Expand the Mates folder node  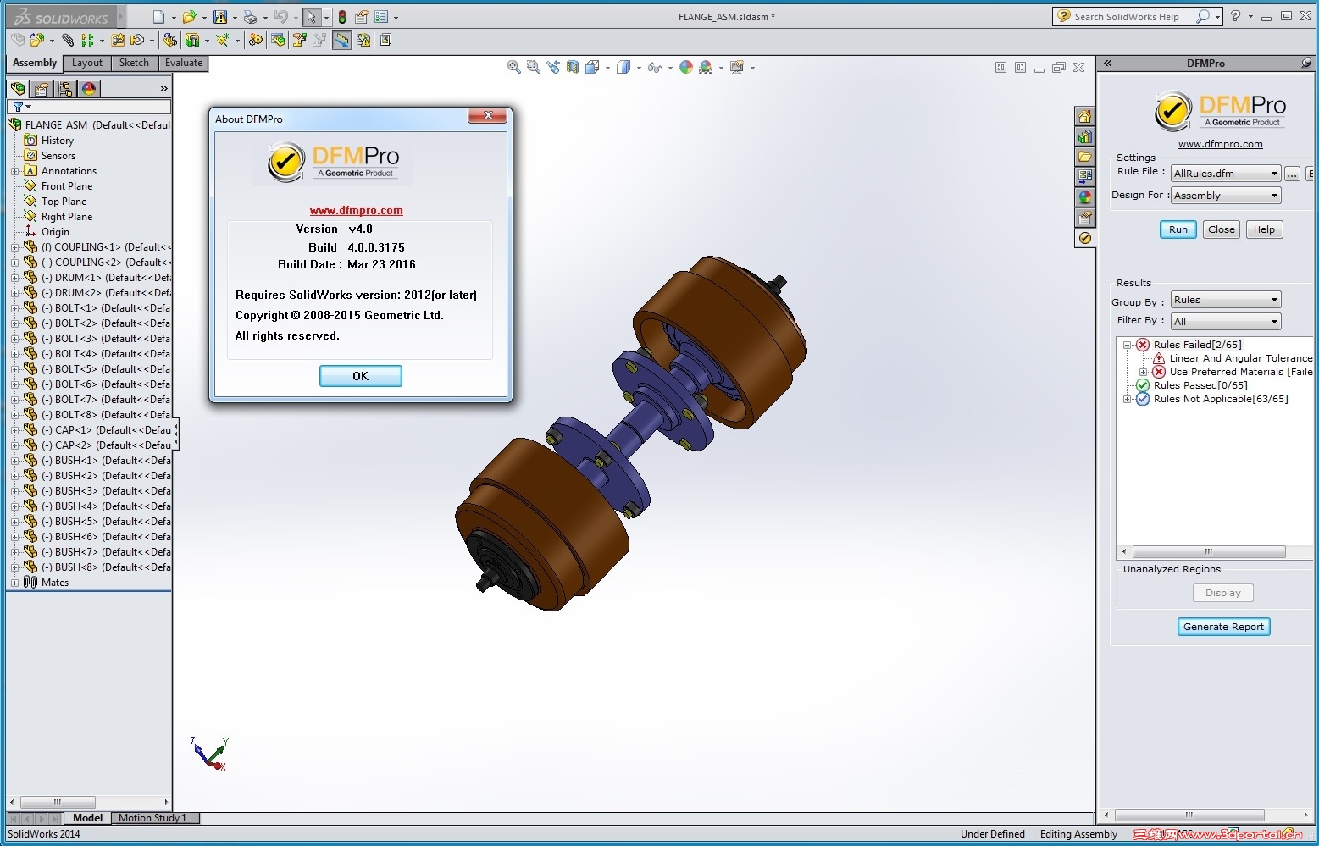(14, 583)
